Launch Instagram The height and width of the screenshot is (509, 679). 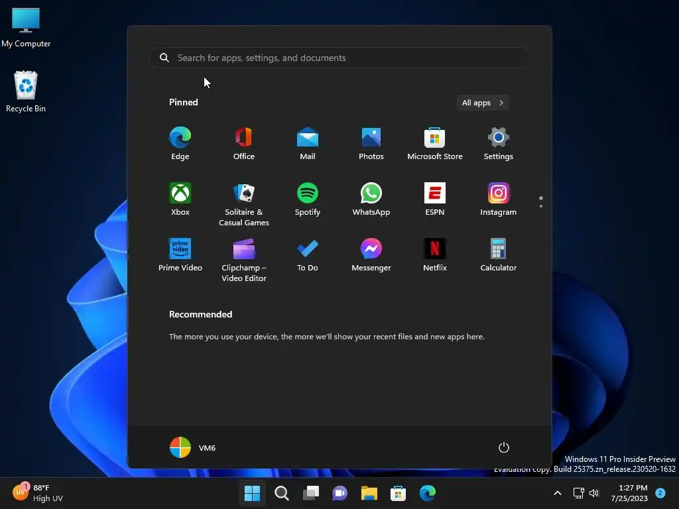(x=499, y=199)
